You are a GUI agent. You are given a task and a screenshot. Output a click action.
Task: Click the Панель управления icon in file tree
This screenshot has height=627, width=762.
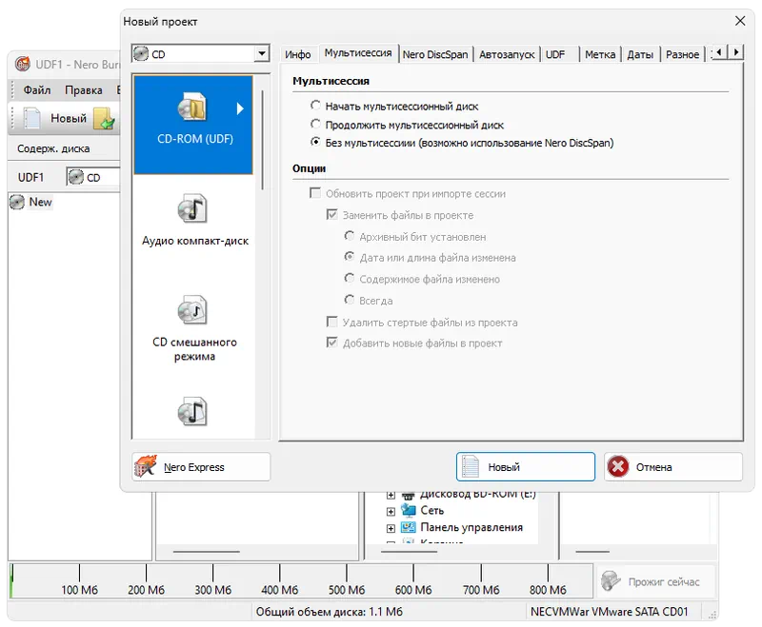[x=409, y=527]
